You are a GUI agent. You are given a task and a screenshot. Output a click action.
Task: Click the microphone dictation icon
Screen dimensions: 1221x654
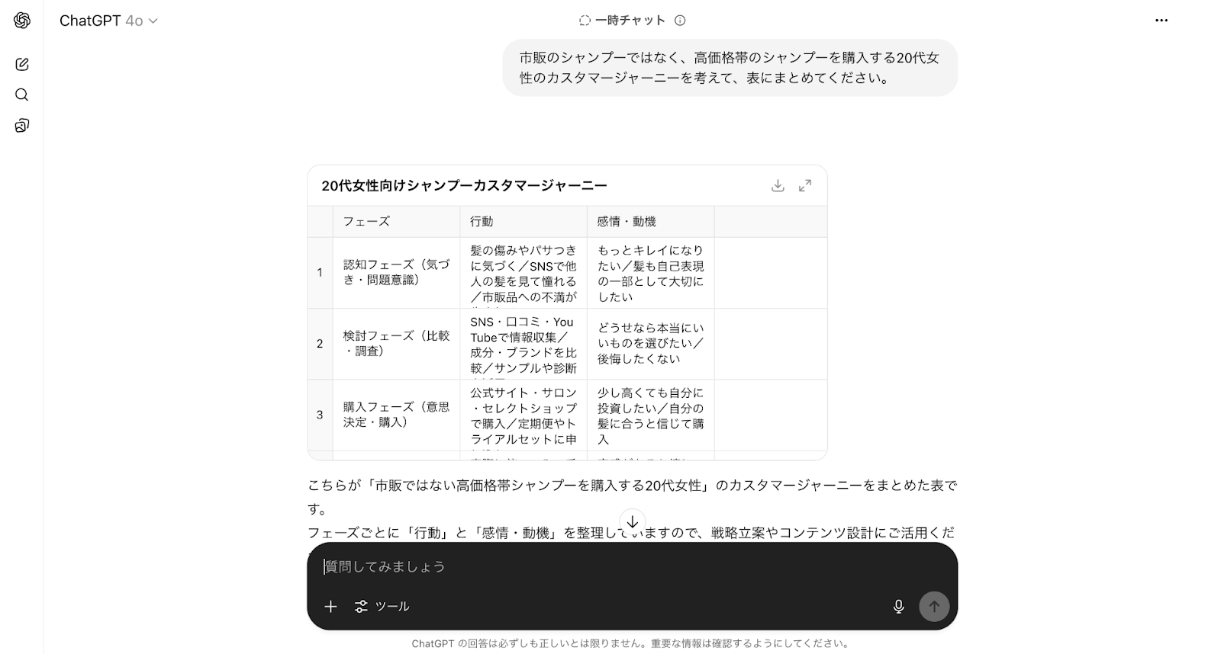(x=899, y=607)
